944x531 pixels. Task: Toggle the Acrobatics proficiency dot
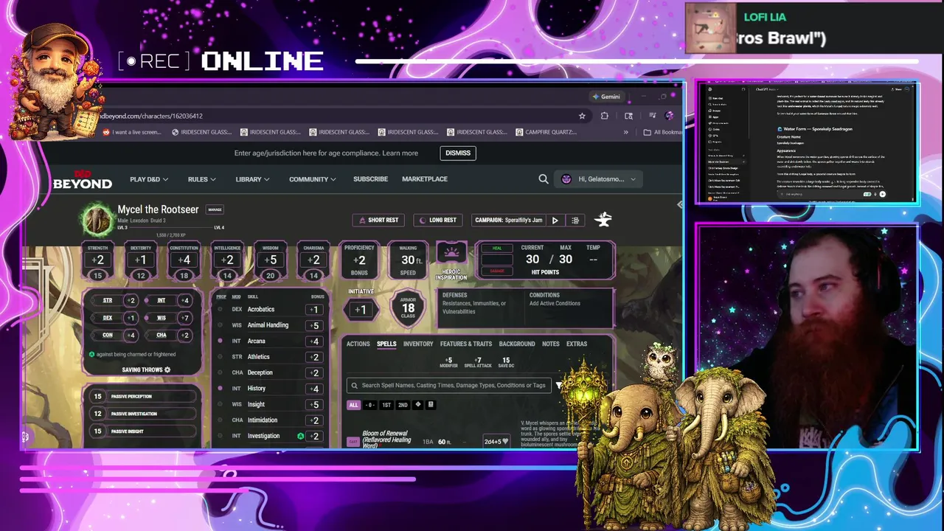pyautogui.click(x=220, y=309)
